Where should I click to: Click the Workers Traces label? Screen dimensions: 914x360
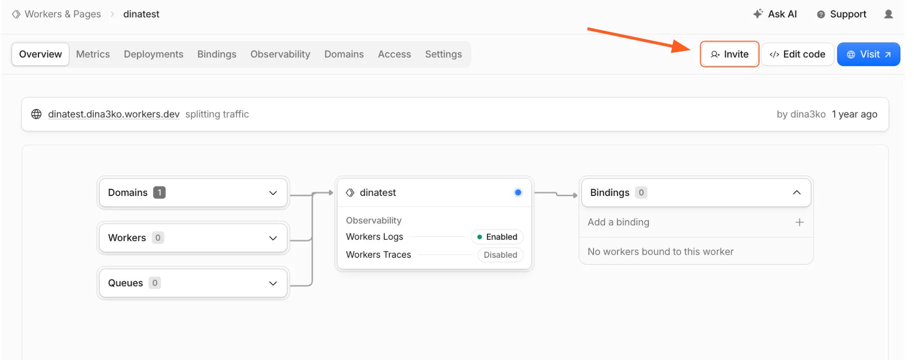click(x=379, y=255)
